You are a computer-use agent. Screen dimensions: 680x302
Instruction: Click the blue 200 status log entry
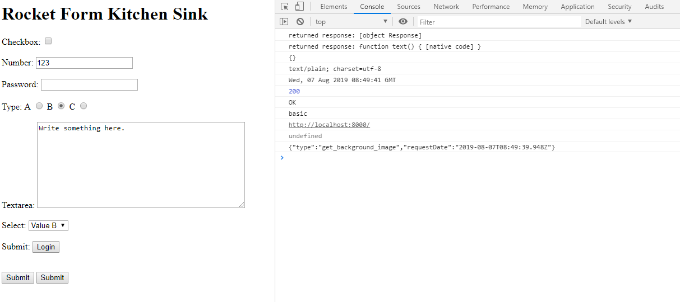[294, 91]
